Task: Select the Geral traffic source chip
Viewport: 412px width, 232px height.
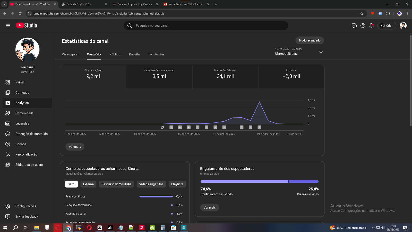Action: pyautogui.click(x=71, y=184)
